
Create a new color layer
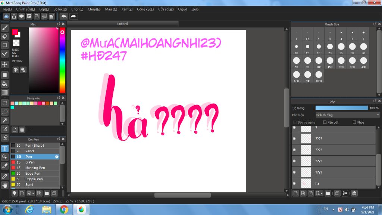click(295, 193)
